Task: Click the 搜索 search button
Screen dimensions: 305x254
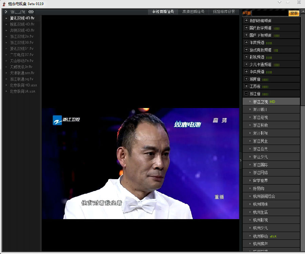Action: click(293, 13)
